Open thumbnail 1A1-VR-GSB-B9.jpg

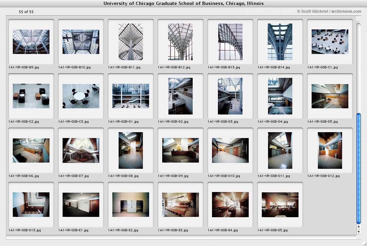(31, 42)
